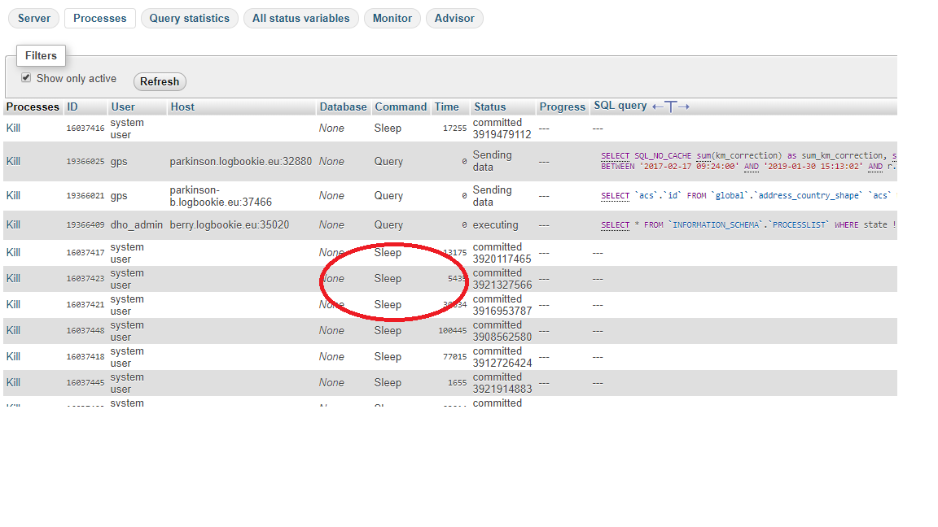Viewport: 938px width, 527px height.
Task: Kill process 16037448
Action: tap(13, 330)
